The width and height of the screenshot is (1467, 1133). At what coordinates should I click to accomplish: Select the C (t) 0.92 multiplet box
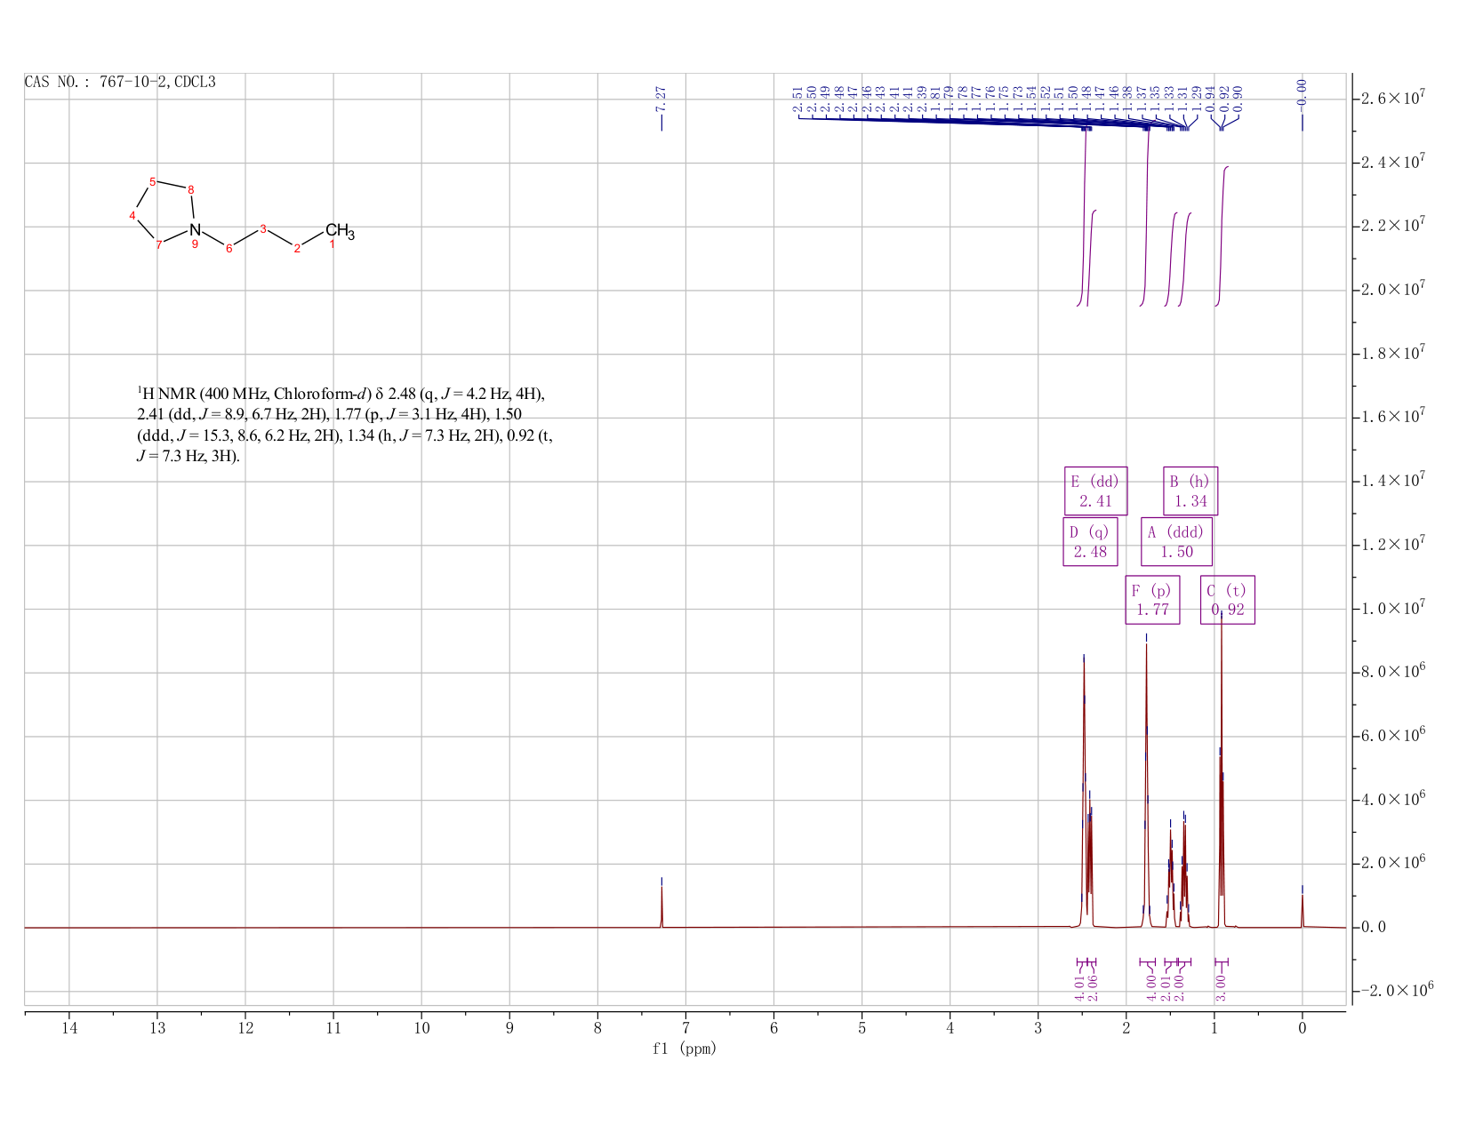tap(1227, 600)
